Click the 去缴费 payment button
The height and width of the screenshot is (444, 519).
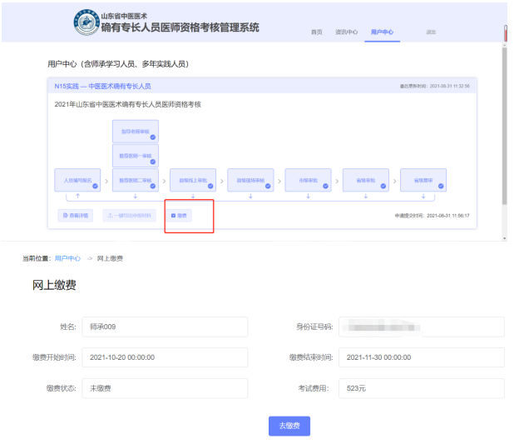click(x=289, y=426)
